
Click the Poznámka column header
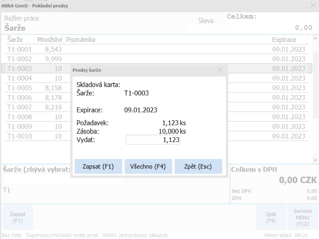coord(81,40)
